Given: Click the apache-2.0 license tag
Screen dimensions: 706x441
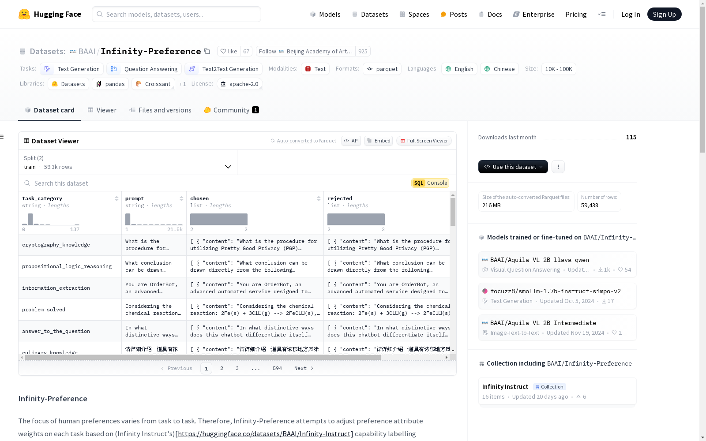Looking at the screenshot, I should (x=240, y=84).
